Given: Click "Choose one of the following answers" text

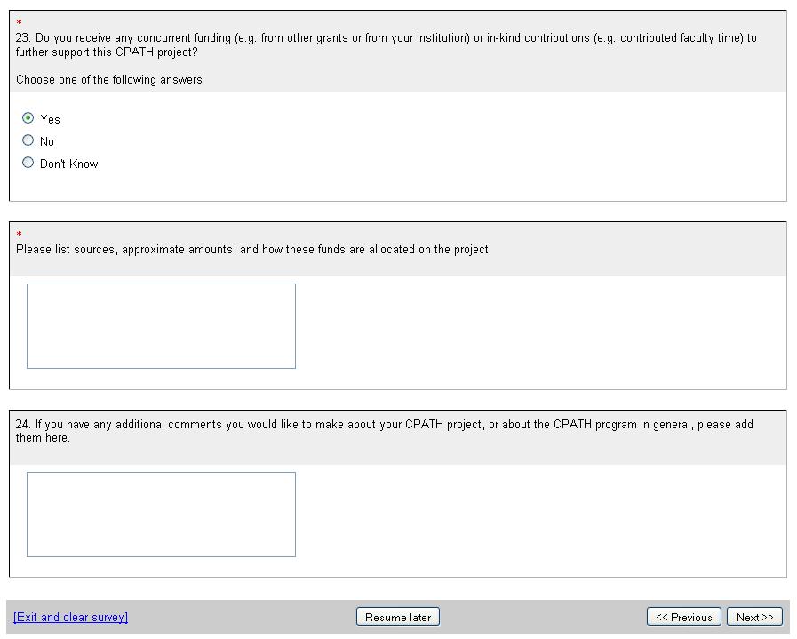Looking at the screenshot, I should coord(109,80).
